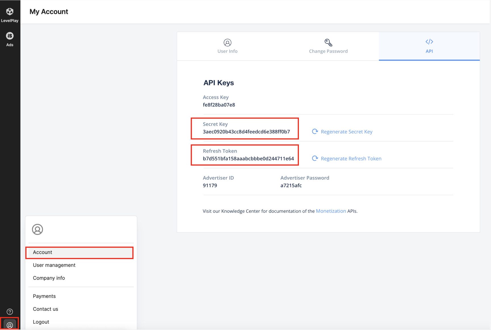Select the API tab
491x330 pixels.
pos(429,46)
